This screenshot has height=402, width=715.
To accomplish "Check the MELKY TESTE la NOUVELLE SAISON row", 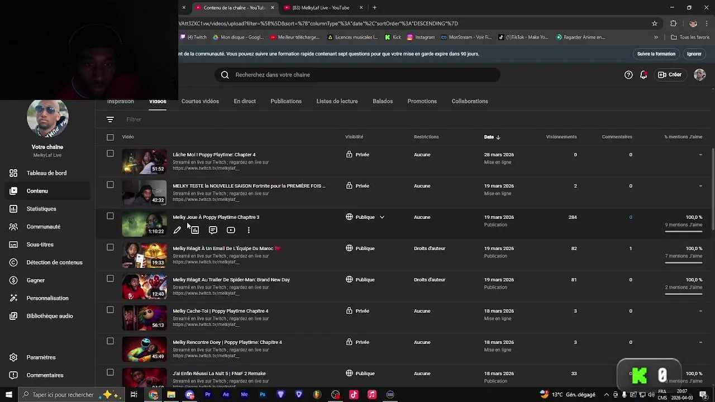I will (110, 185).
